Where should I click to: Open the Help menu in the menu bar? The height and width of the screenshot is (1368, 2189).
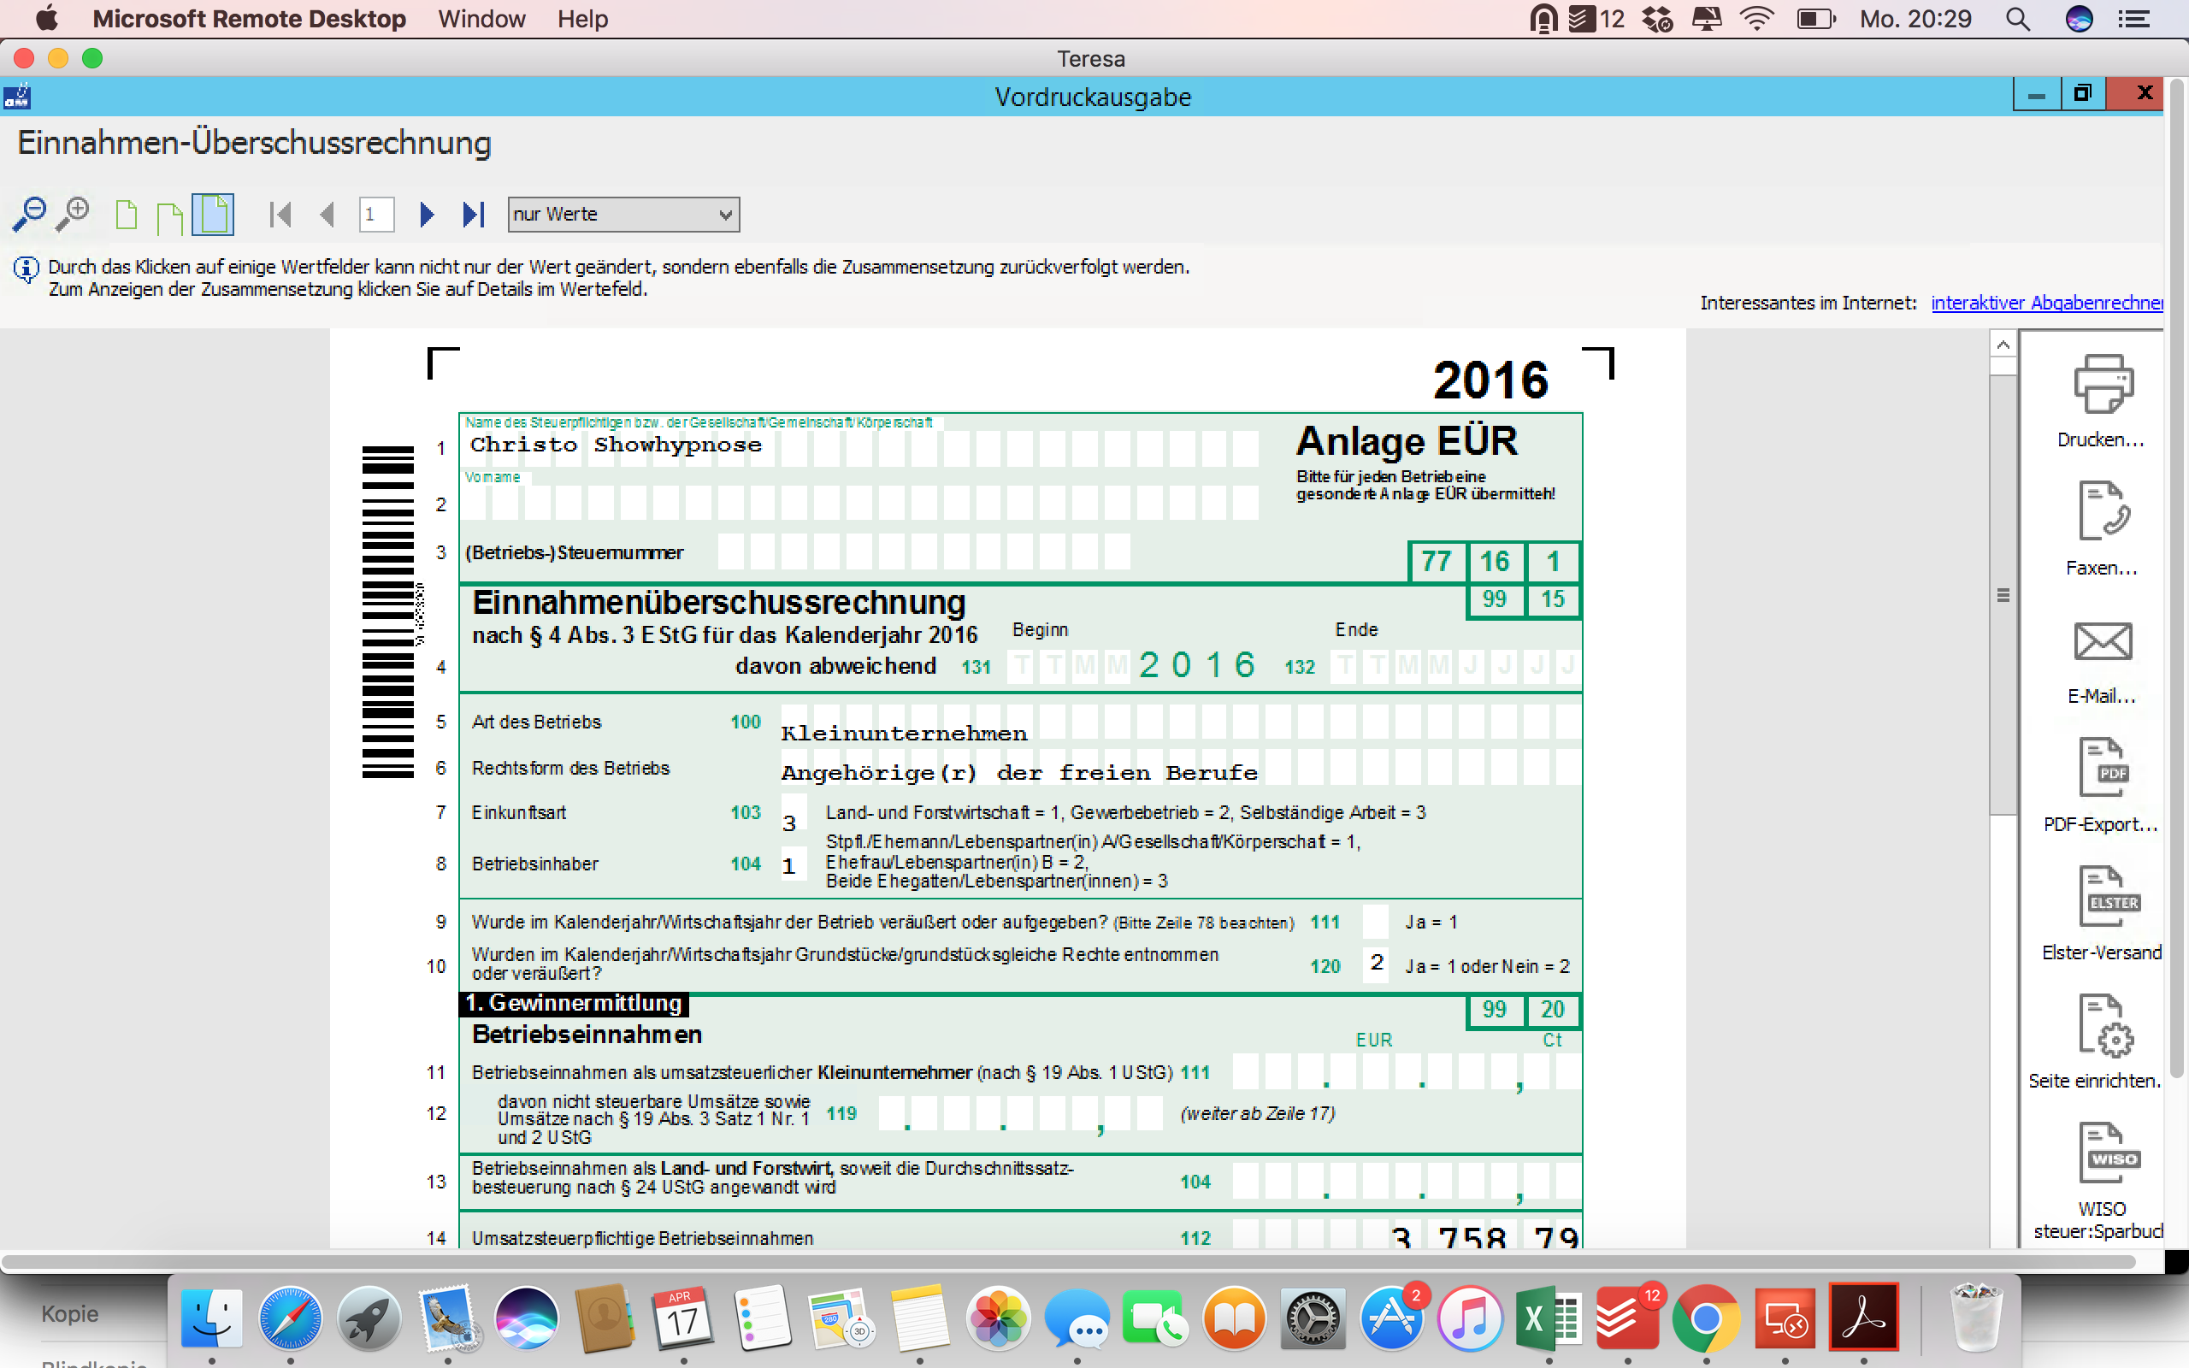(x=582, y=19)
